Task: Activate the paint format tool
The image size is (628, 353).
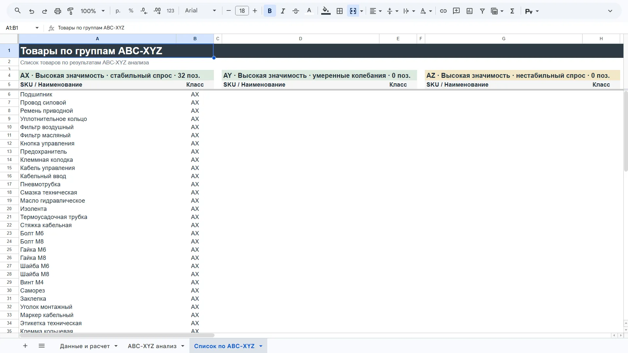Action: click(x=70, y=11)
